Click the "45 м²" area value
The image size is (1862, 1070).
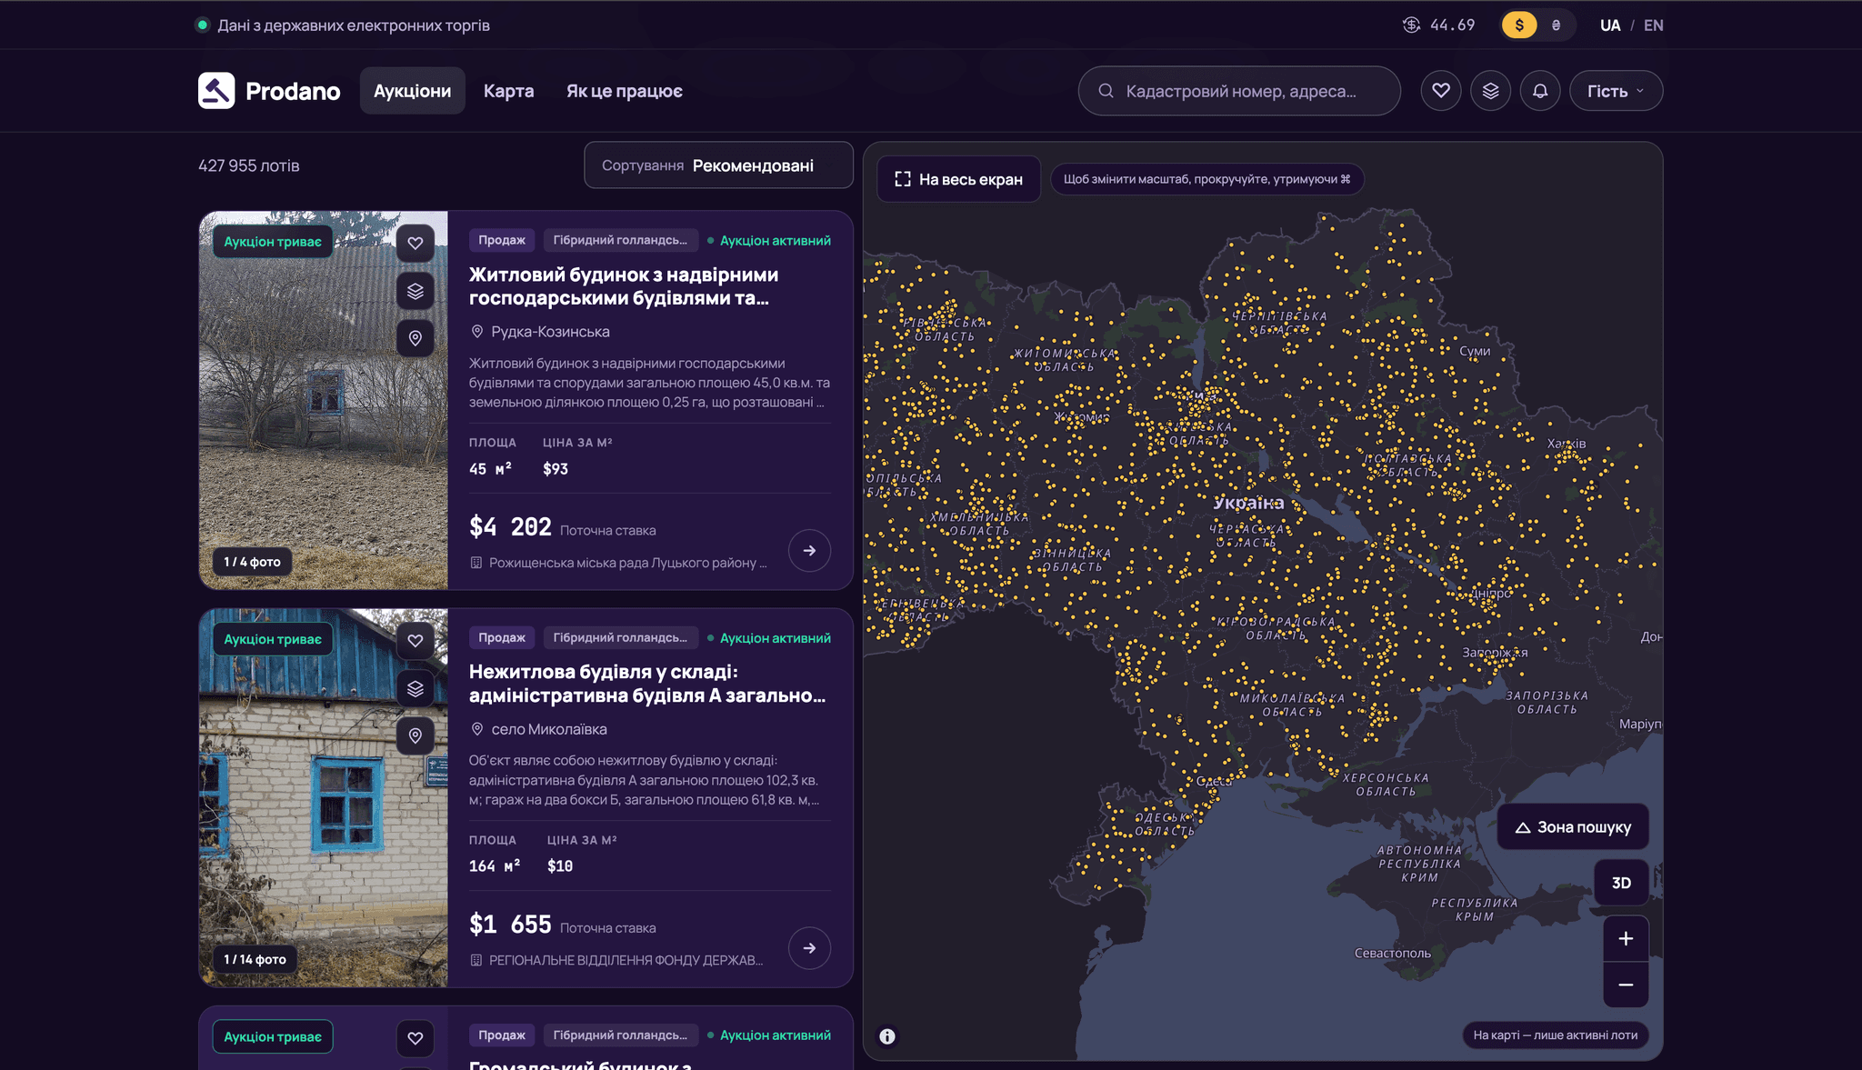point(490,469)
